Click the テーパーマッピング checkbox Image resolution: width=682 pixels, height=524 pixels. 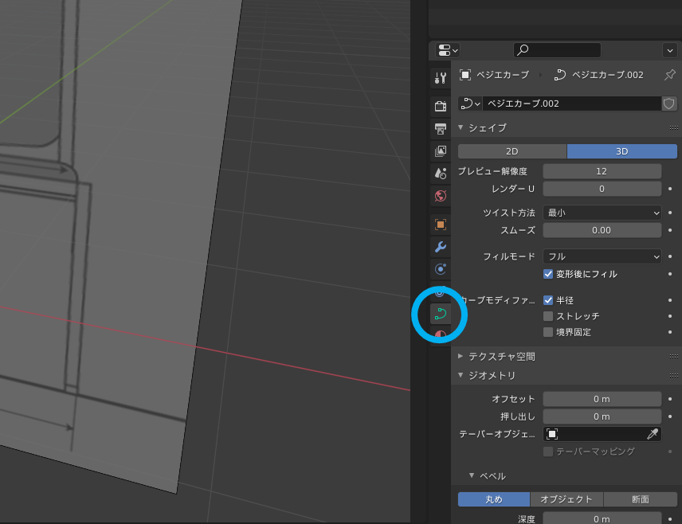click(x=548, y=452)
